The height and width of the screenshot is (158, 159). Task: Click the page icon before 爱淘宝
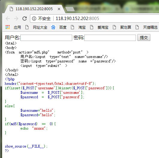tap(92, 27)
